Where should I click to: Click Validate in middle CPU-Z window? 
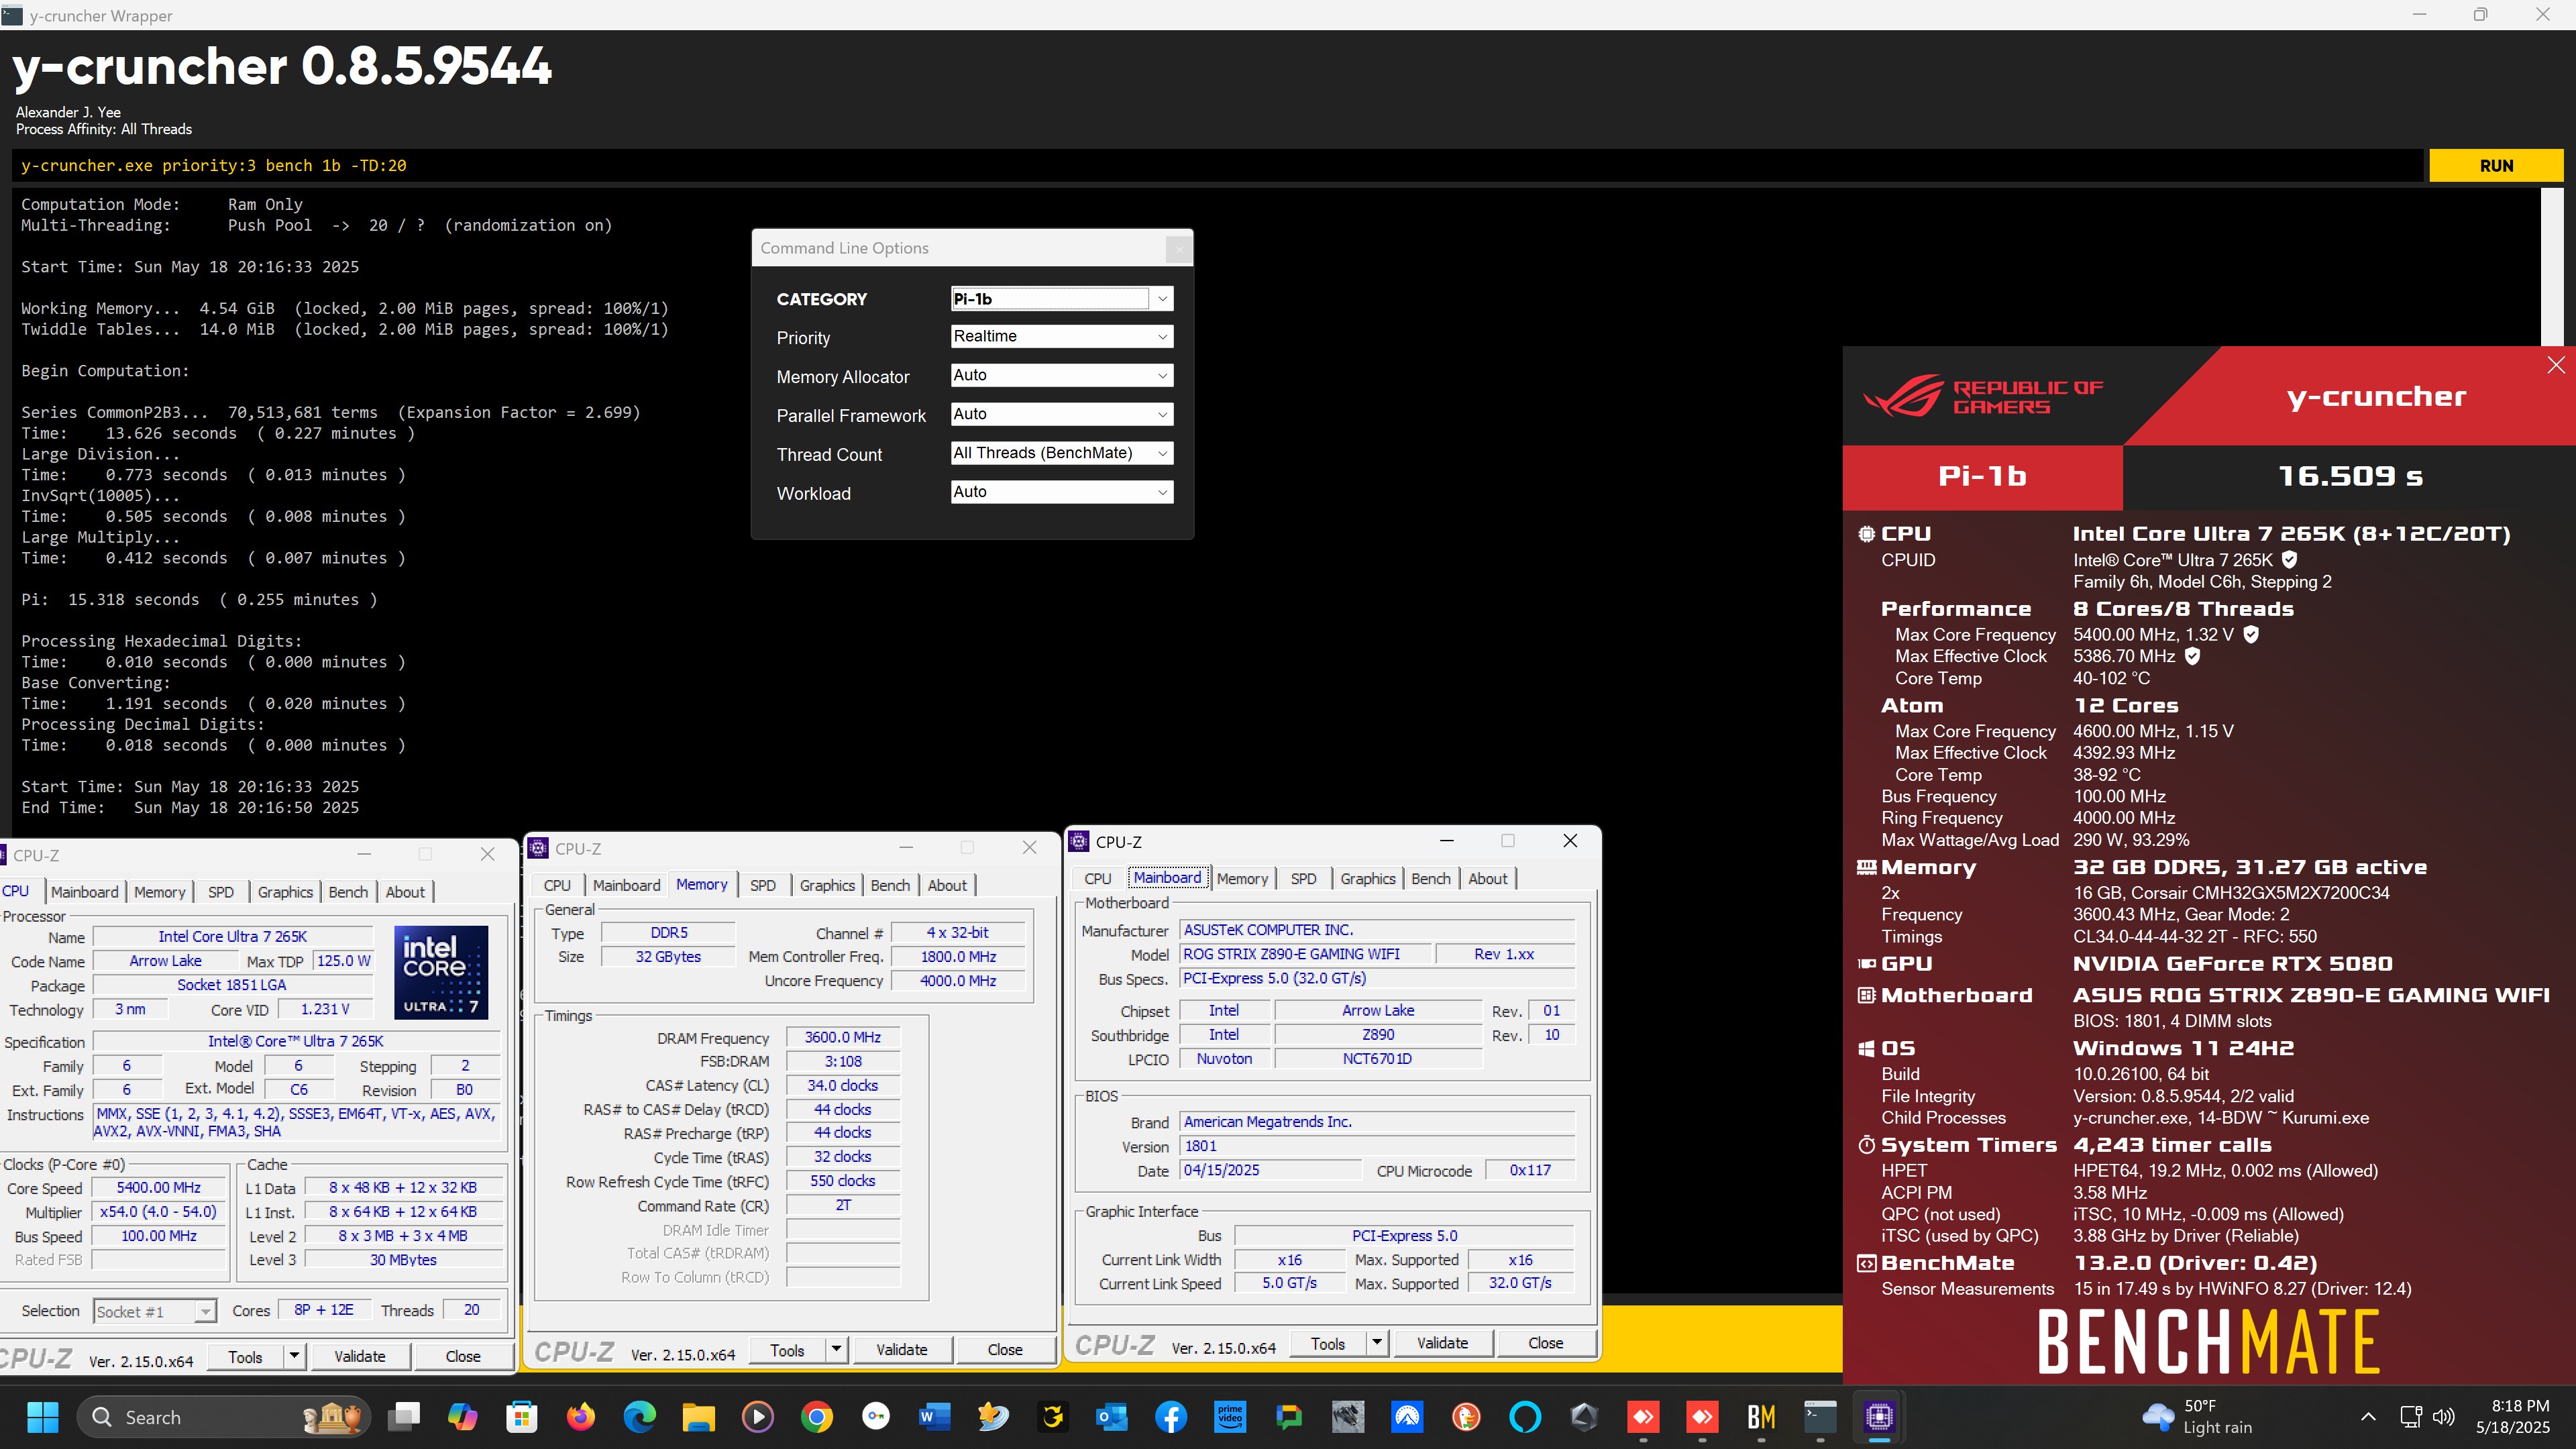[901, 1349]
